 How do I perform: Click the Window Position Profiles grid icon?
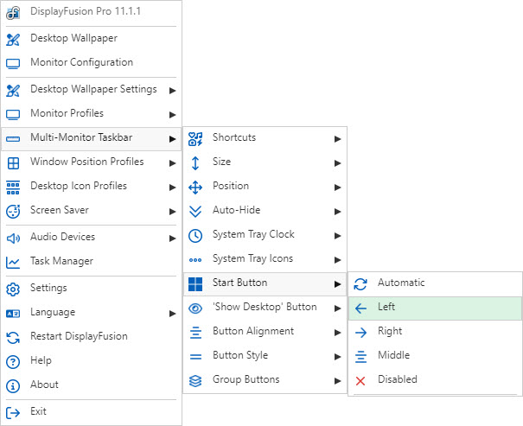pyautogui.click(x=13, y=163)
